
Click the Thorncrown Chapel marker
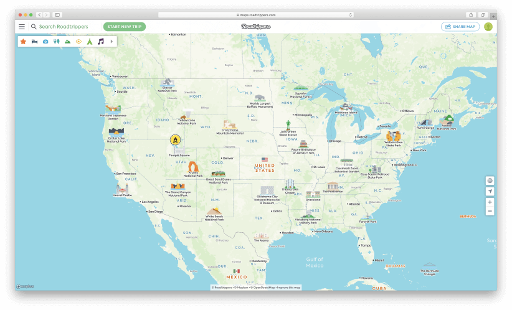click(x=290, y=184)
